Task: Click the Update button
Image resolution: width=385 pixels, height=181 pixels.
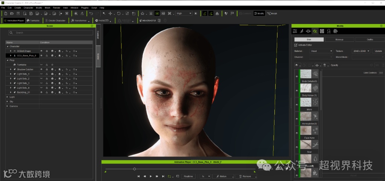Action: tap(378, 51)
